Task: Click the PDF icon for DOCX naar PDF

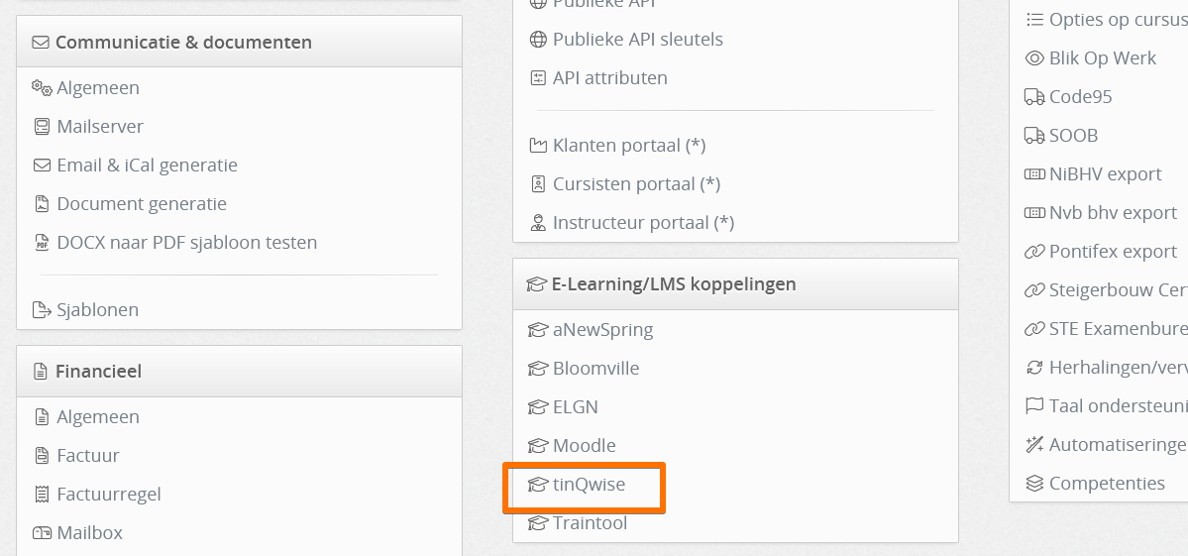Action: click(42, 243)
